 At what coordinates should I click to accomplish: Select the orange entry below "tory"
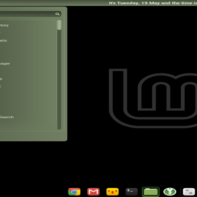click(0, 33)
